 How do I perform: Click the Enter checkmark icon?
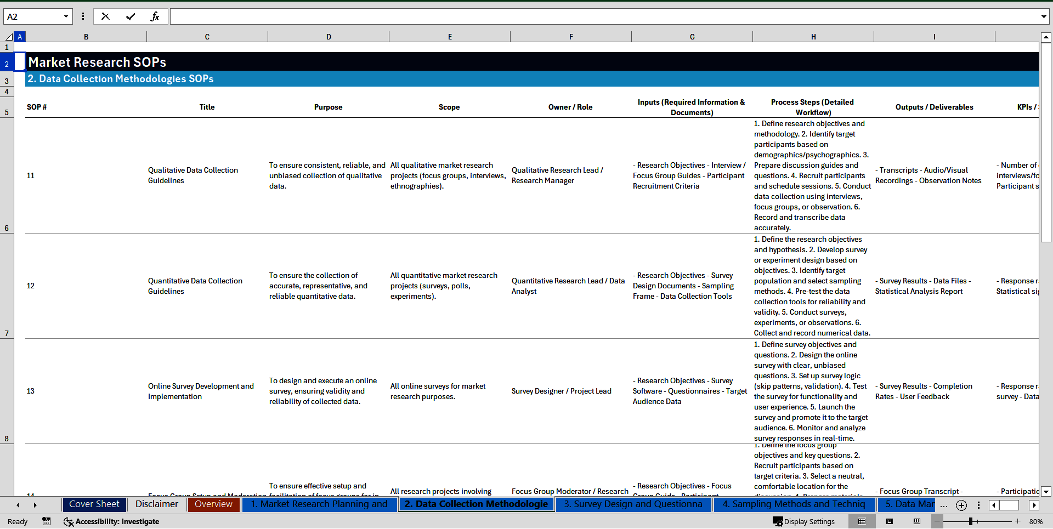point(130,16)
